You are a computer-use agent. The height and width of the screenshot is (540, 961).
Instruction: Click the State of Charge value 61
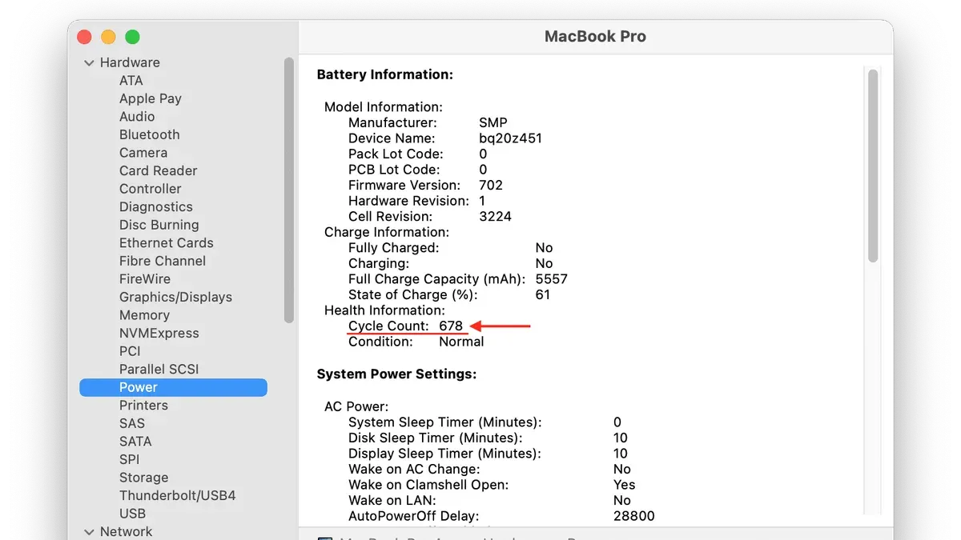point(543,294)
